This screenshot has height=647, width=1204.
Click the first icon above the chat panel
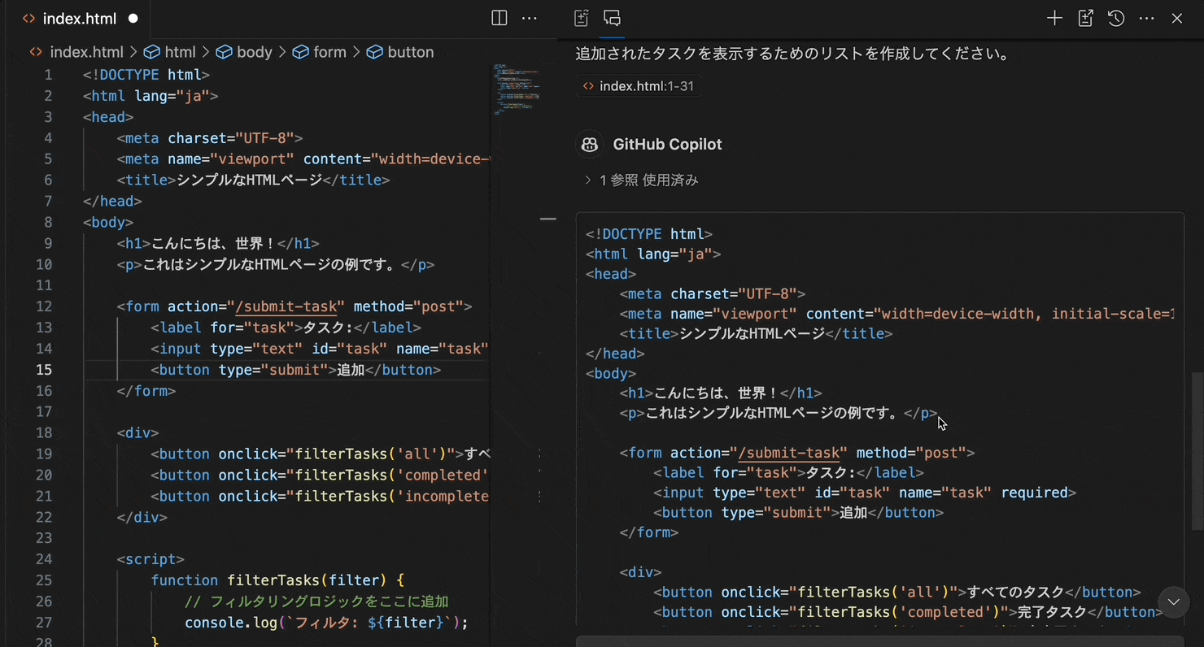[x=582, y=18]
